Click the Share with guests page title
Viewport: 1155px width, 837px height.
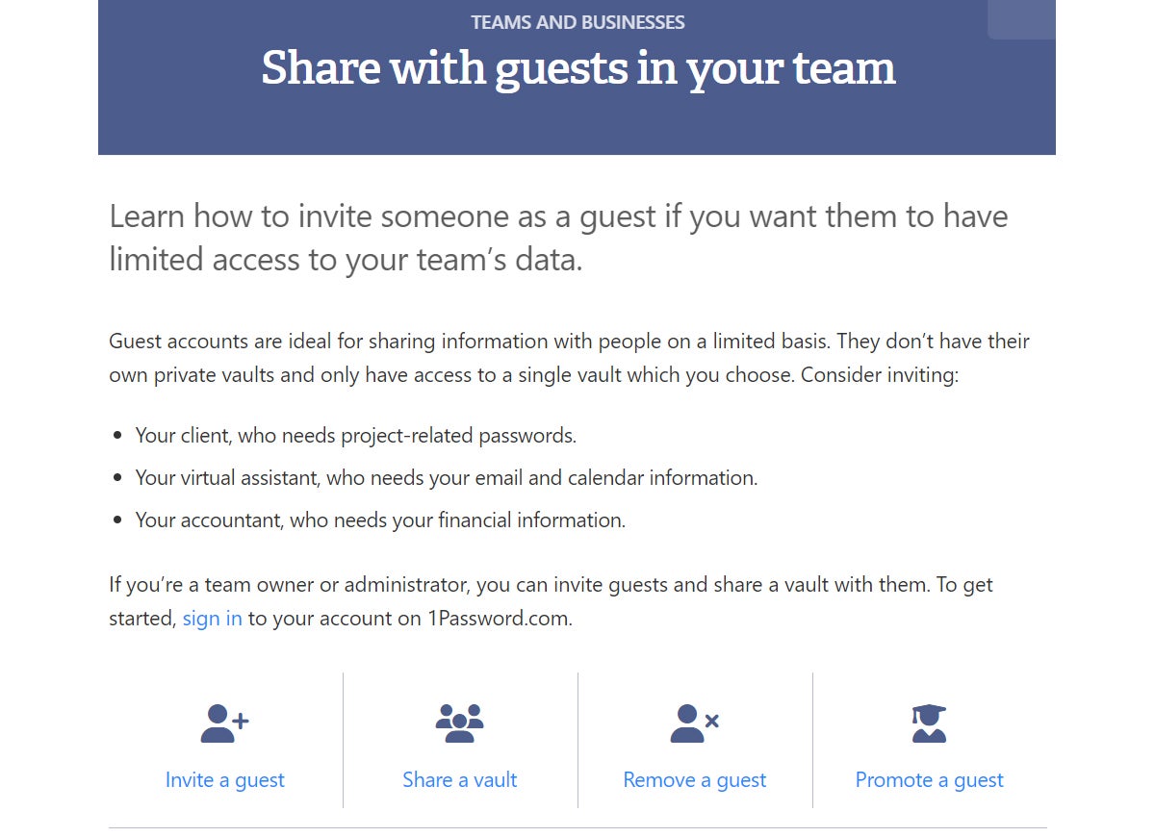point(577,68)
